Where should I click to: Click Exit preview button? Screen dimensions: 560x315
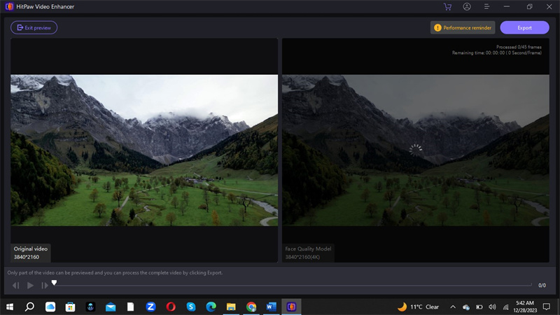pyautogui.click(x=34, y=28)
